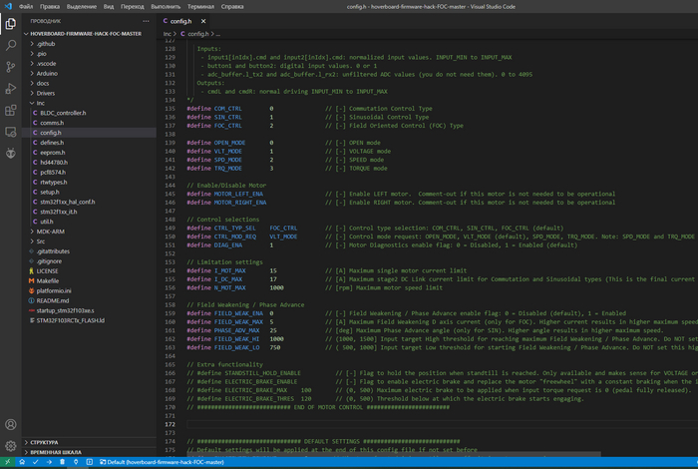
Task: Open the PlatformIO alien icon view
Action: click(11, 154)
